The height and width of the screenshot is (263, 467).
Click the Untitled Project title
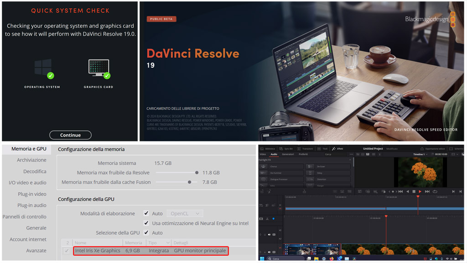(373, 148)
